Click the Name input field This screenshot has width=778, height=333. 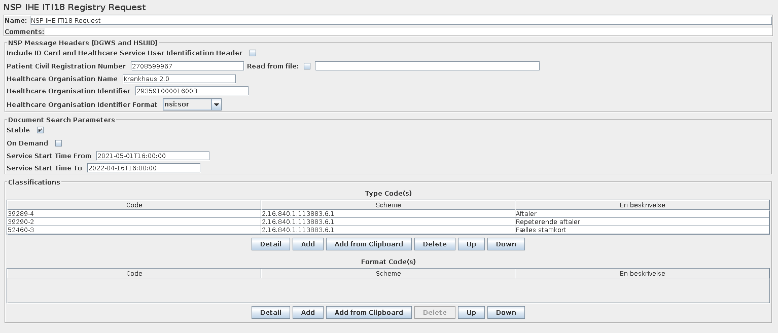point(400,21)
